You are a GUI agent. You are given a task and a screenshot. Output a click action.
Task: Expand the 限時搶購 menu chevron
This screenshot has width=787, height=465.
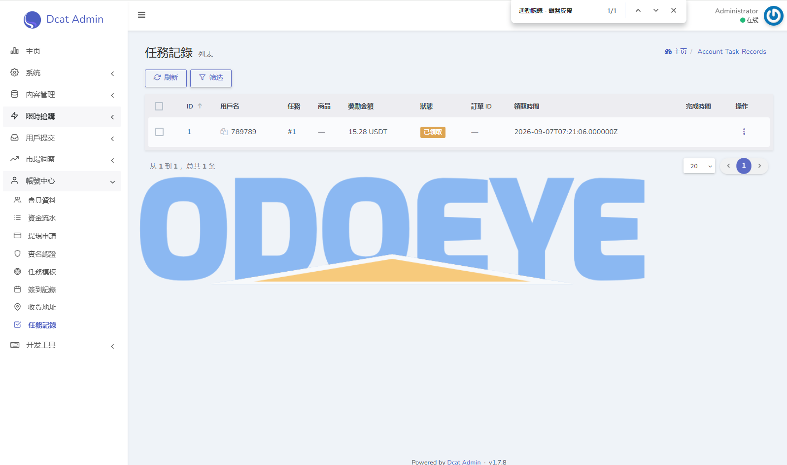(x=112, y=117)
